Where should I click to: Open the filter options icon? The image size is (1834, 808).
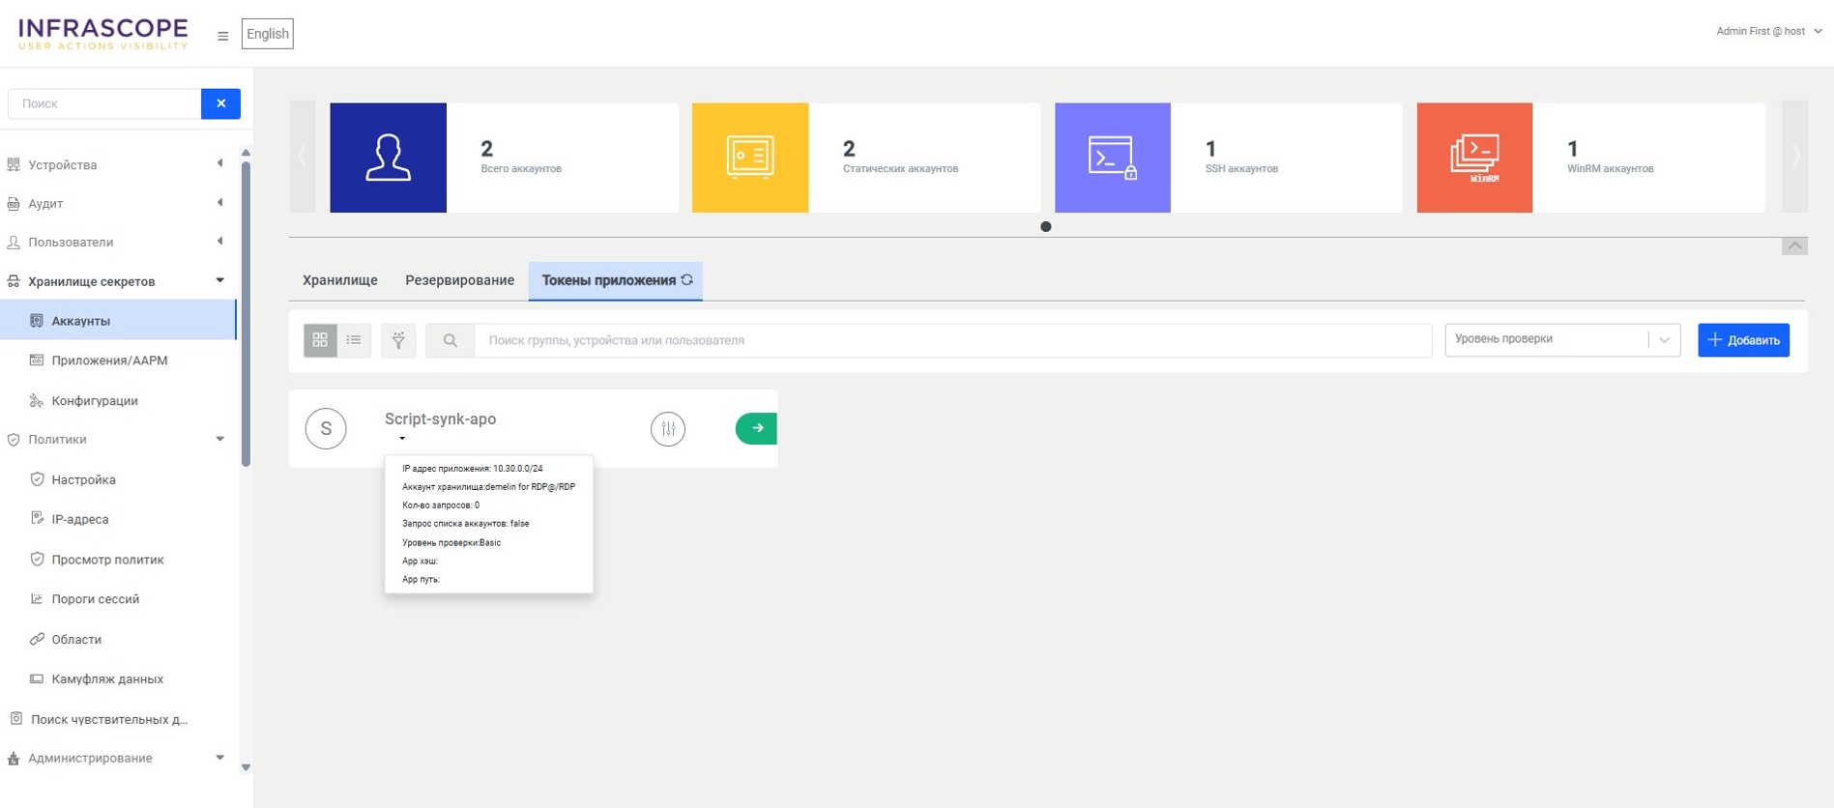398,340
